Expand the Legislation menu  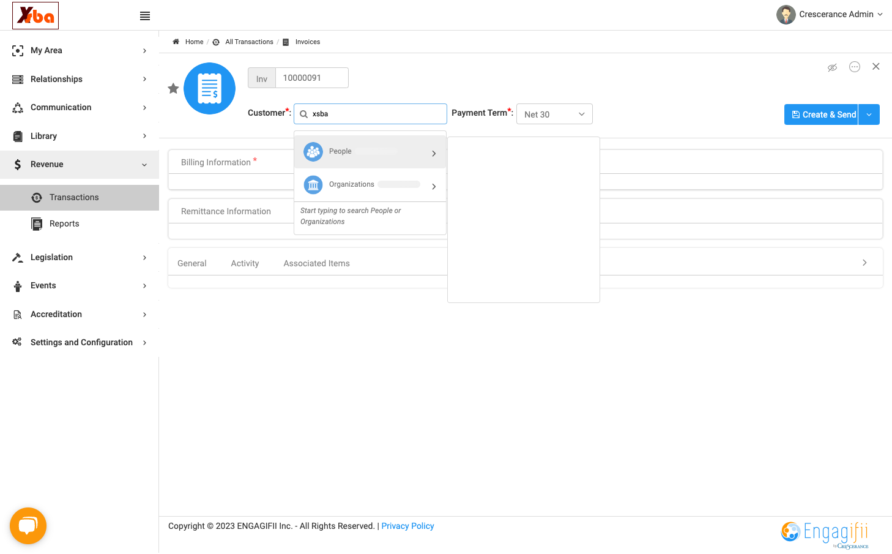pos(80,257)
